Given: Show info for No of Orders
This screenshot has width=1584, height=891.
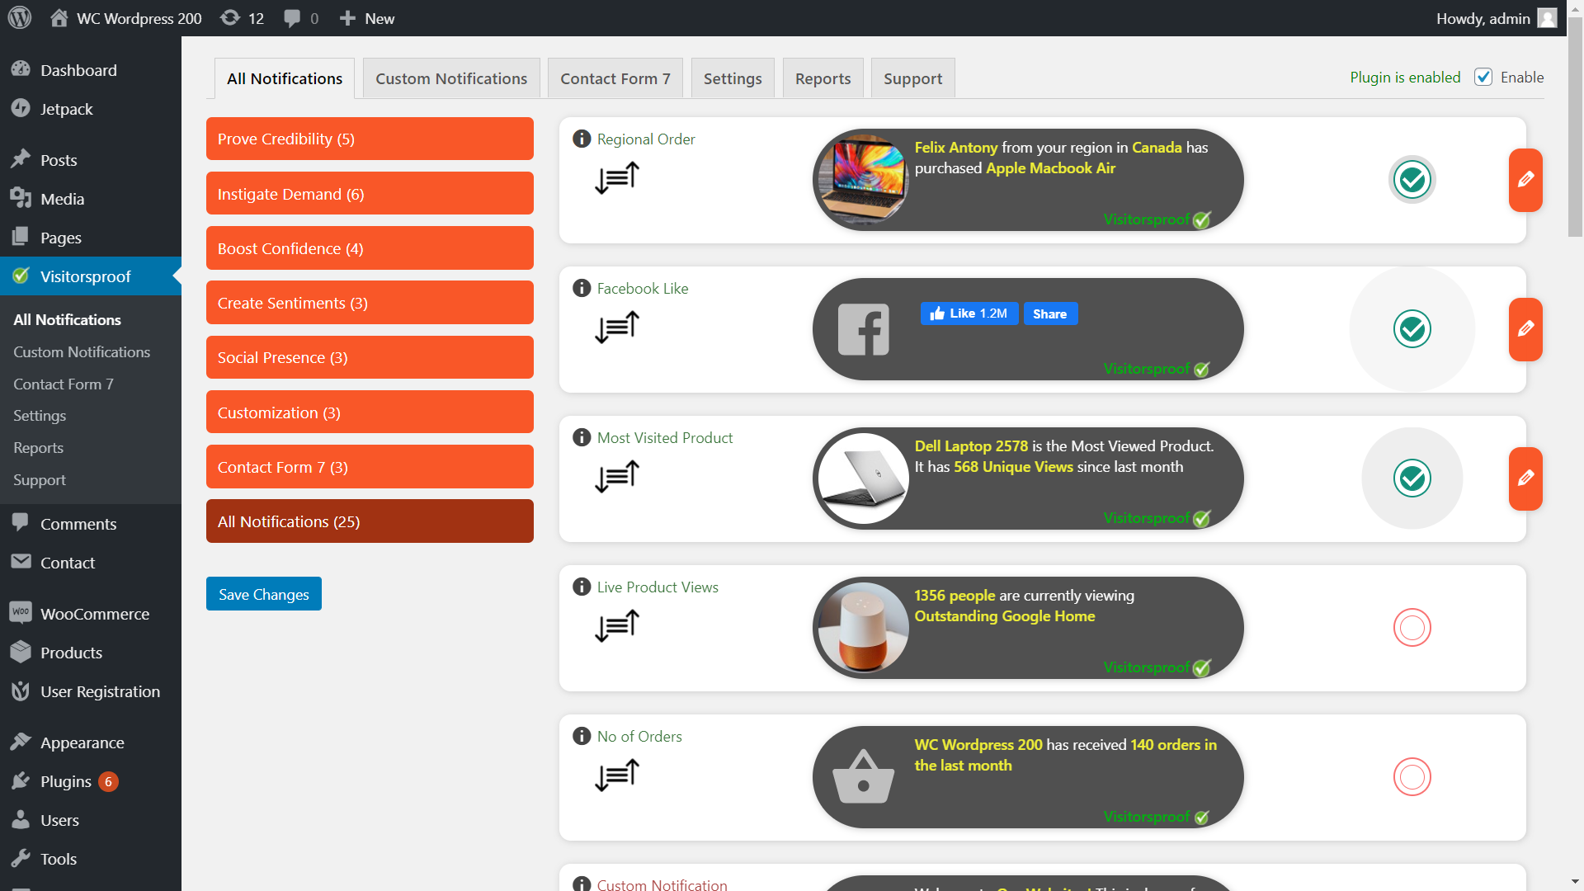Looking at the screenshot, I should coord(582,736).
